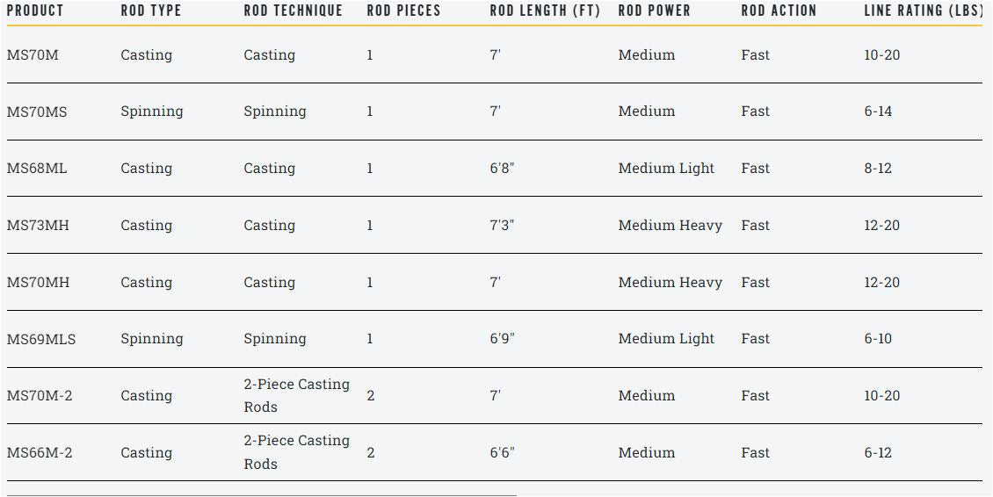The image size is (993, 497).
Task: Click the MS70M-2 product name
Action: click(40, 396)
